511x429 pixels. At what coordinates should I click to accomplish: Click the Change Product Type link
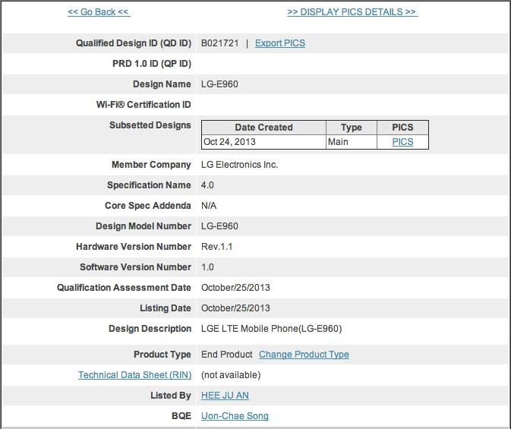coord(304,355)
